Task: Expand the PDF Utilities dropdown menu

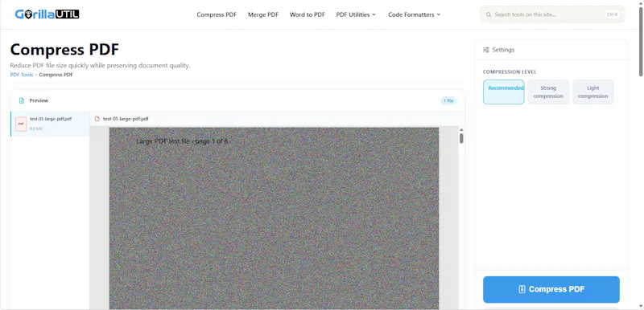Action: (356, 14)
